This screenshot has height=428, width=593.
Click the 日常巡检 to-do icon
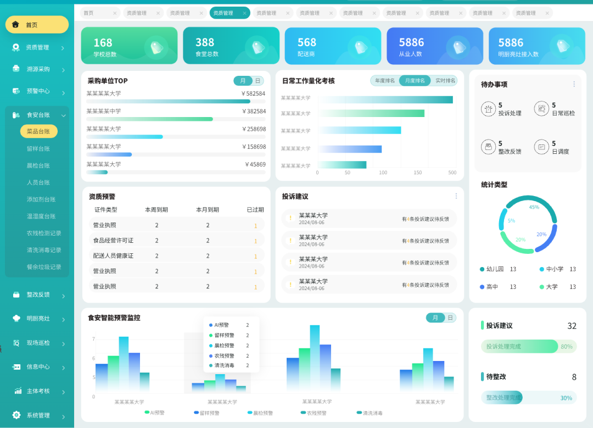coord(541,109)
